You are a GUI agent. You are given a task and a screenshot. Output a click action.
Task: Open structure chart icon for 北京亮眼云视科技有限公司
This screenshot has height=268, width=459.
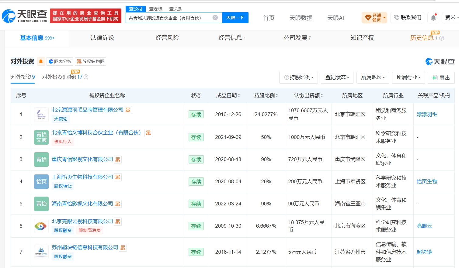pyautogui.click(x=118, y=222)
